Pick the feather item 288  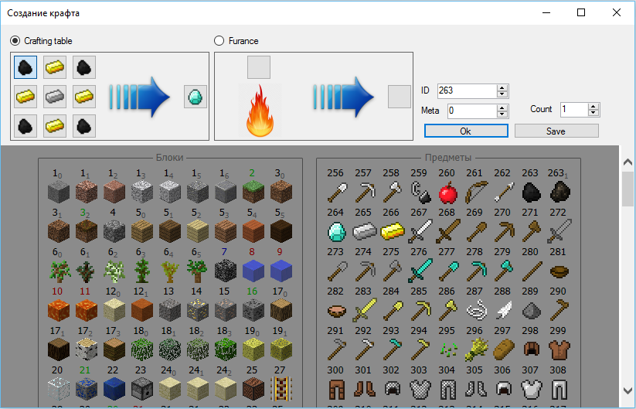[x=503, y=310]
